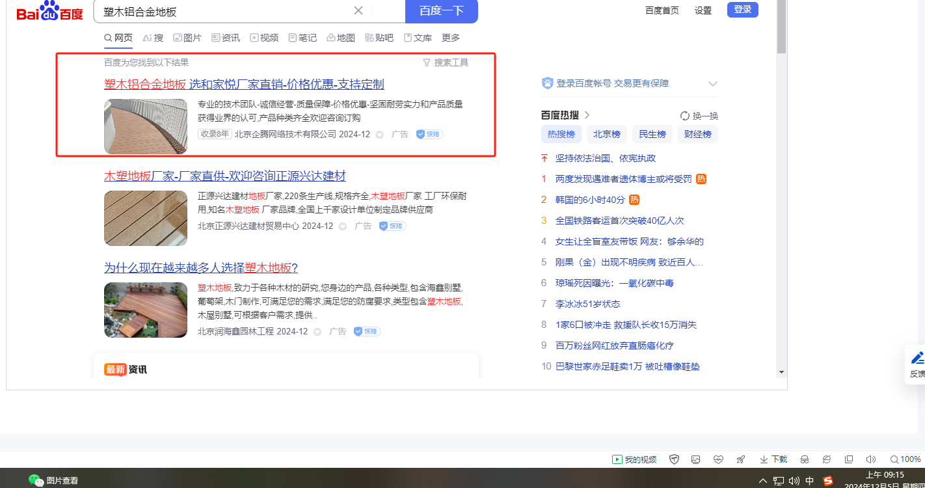The image size is (925, 488).
Task: Open 下载 downloads in the status bar
Action: 773,459
